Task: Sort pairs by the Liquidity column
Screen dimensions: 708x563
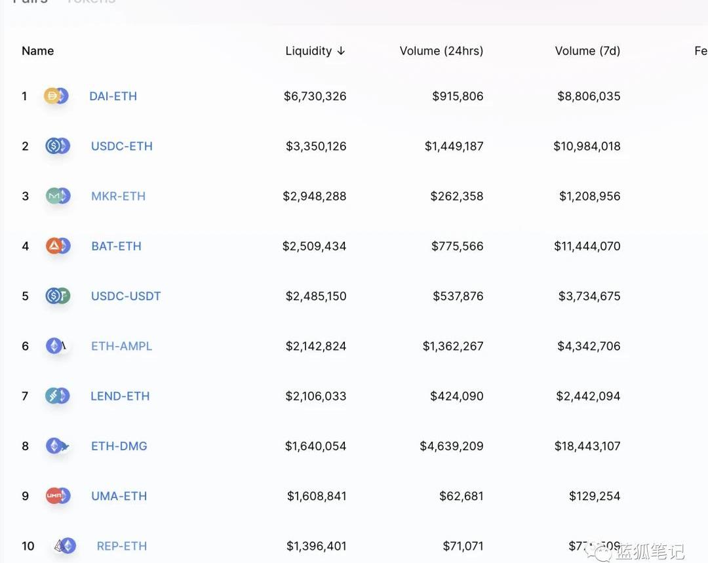Action: [315, 51]
